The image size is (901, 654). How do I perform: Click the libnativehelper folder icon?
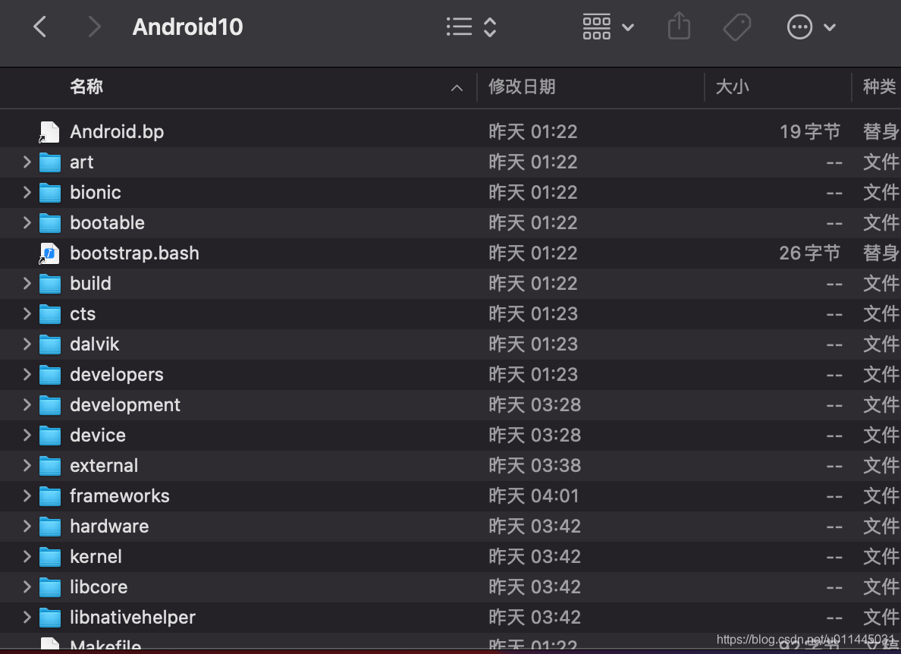[50, 618]
